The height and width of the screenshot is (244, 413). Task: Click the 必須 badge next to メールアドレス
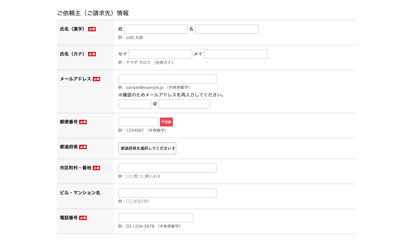96,79
